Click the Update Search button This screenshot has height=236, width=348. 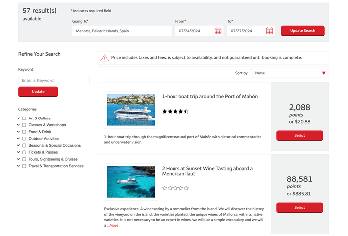click(x=302, y=31)
